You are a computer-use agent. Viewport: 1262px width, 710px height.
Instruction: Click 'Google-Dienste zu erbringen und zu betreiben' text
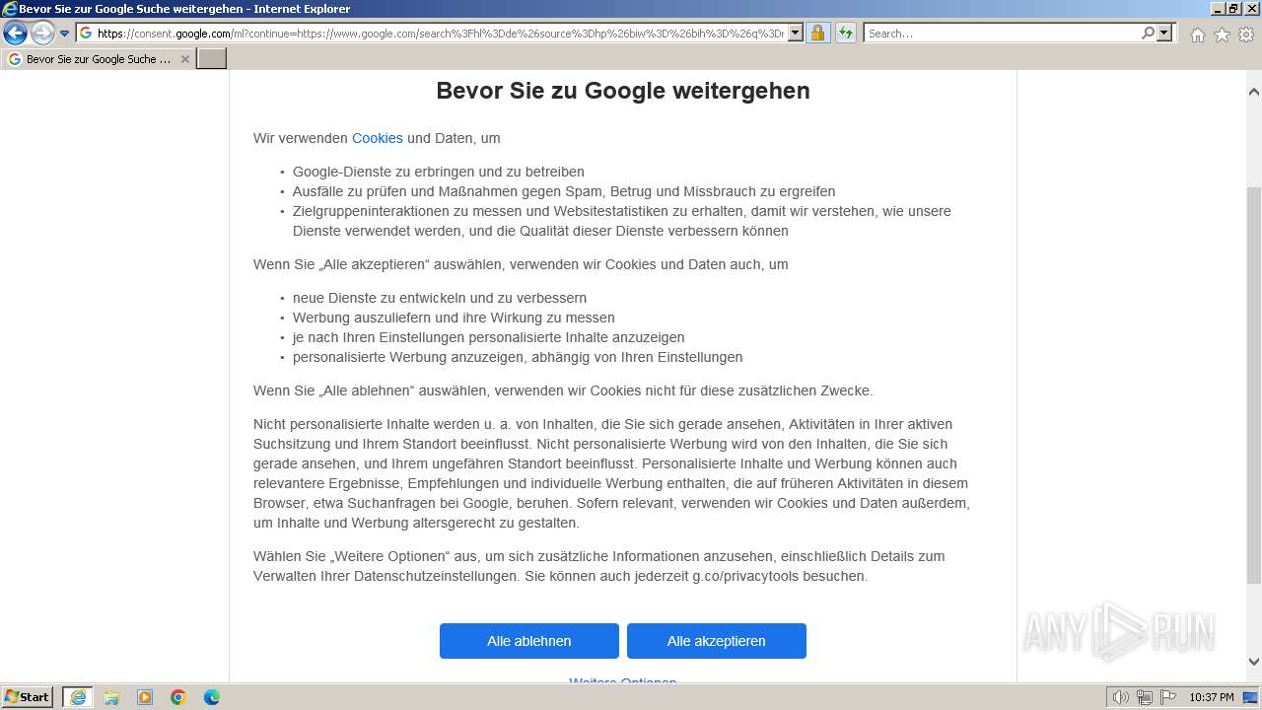(x=439, y=172)
